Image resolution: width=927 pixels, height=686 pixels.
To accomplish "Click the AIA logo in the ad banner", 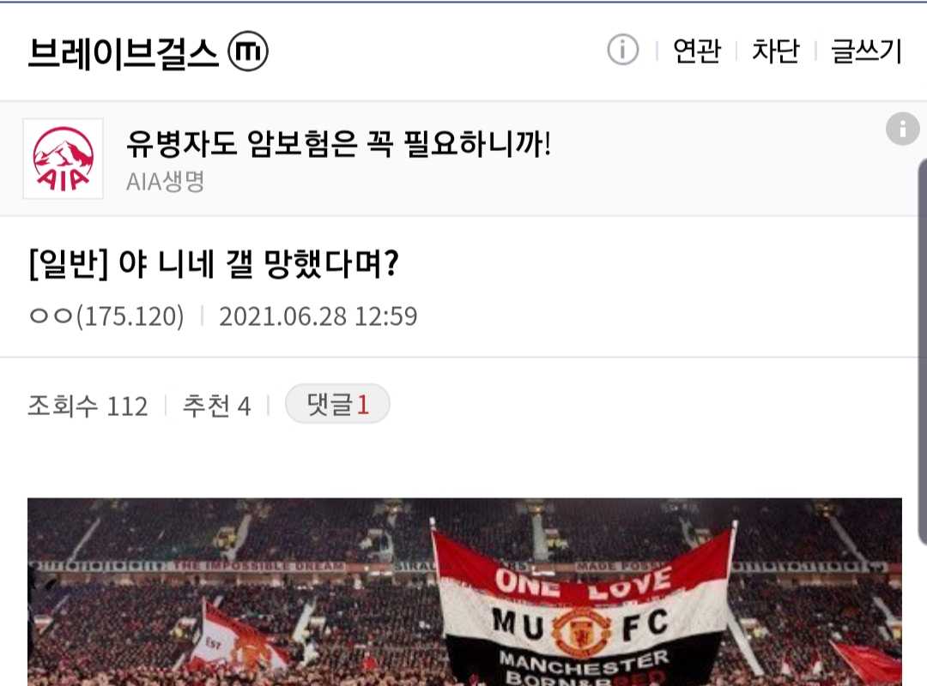I will (64, 159).
